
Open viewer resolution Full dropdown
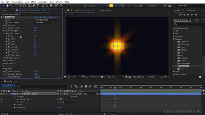[x=117, y=77]
